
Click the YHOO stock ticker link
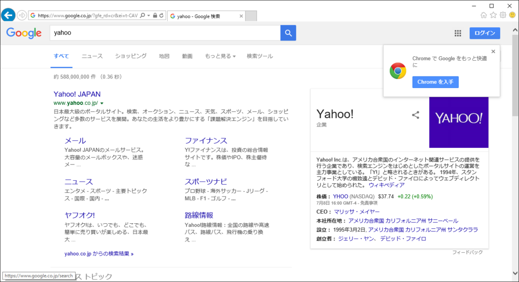pyautogui.click(x=340, y=196)
